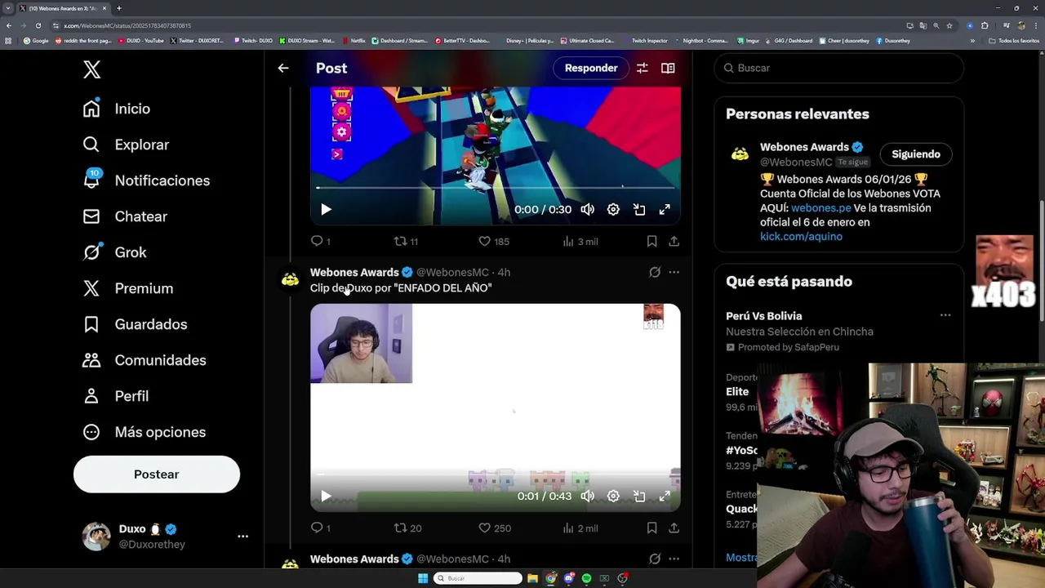Open Premium from sidebar
Screen dimensions: 1045x588
click(x=128, y=288)
